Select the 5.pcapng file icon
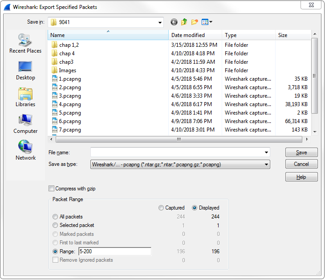The height and width of the screenshot is (280, 325). 54,112
